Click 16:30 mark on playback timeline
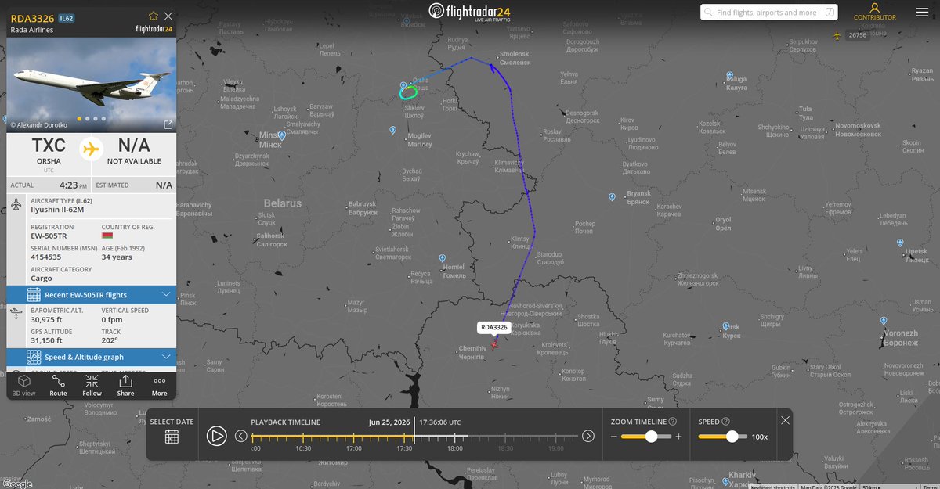Viewport: 940px width, 489px height. pos(303,448)
